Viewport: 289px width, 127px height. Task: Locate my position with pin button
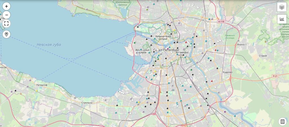pyautogui.click(x=6, y=34)
